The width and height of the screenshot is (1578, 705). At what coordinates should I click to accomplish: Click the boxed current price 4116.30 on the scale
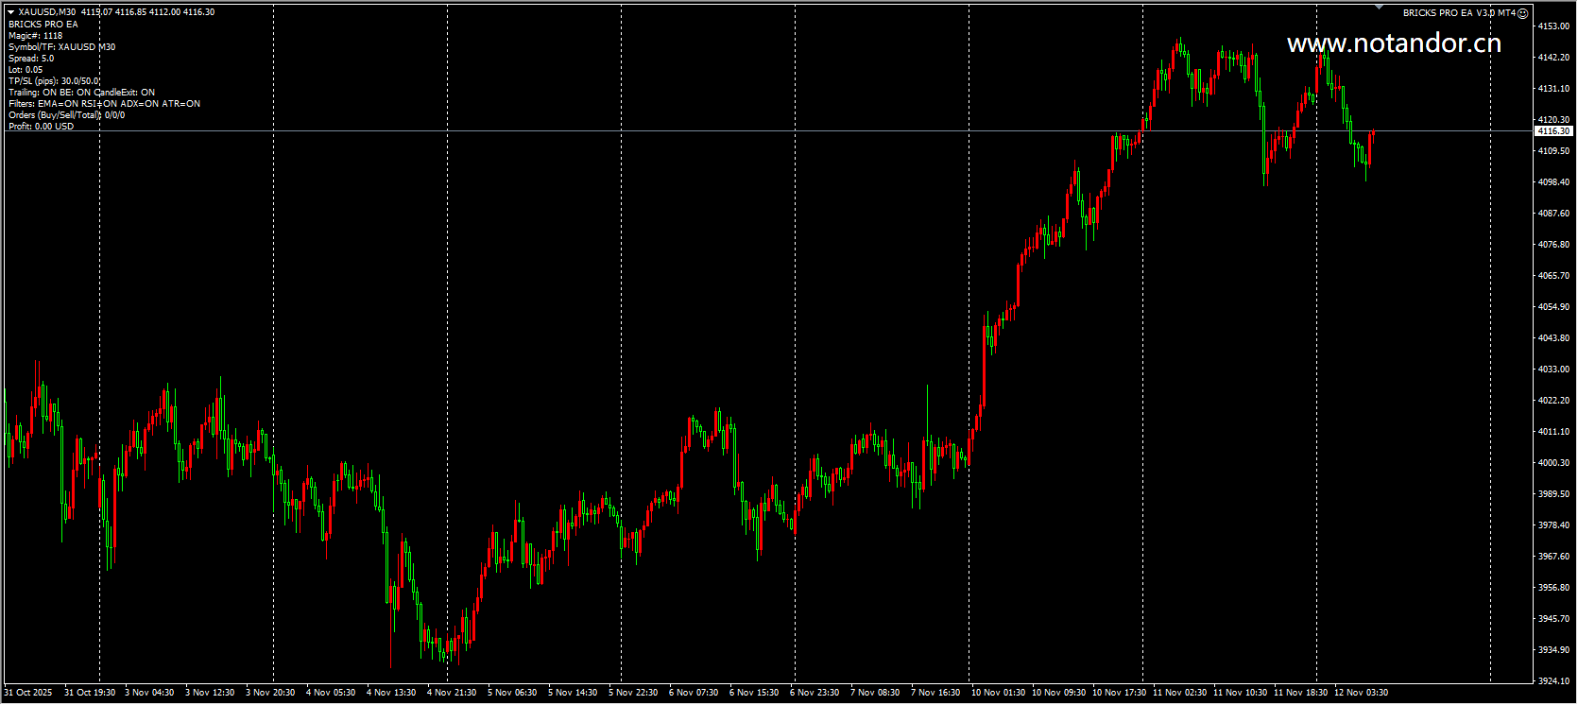tap(1553, 131)
